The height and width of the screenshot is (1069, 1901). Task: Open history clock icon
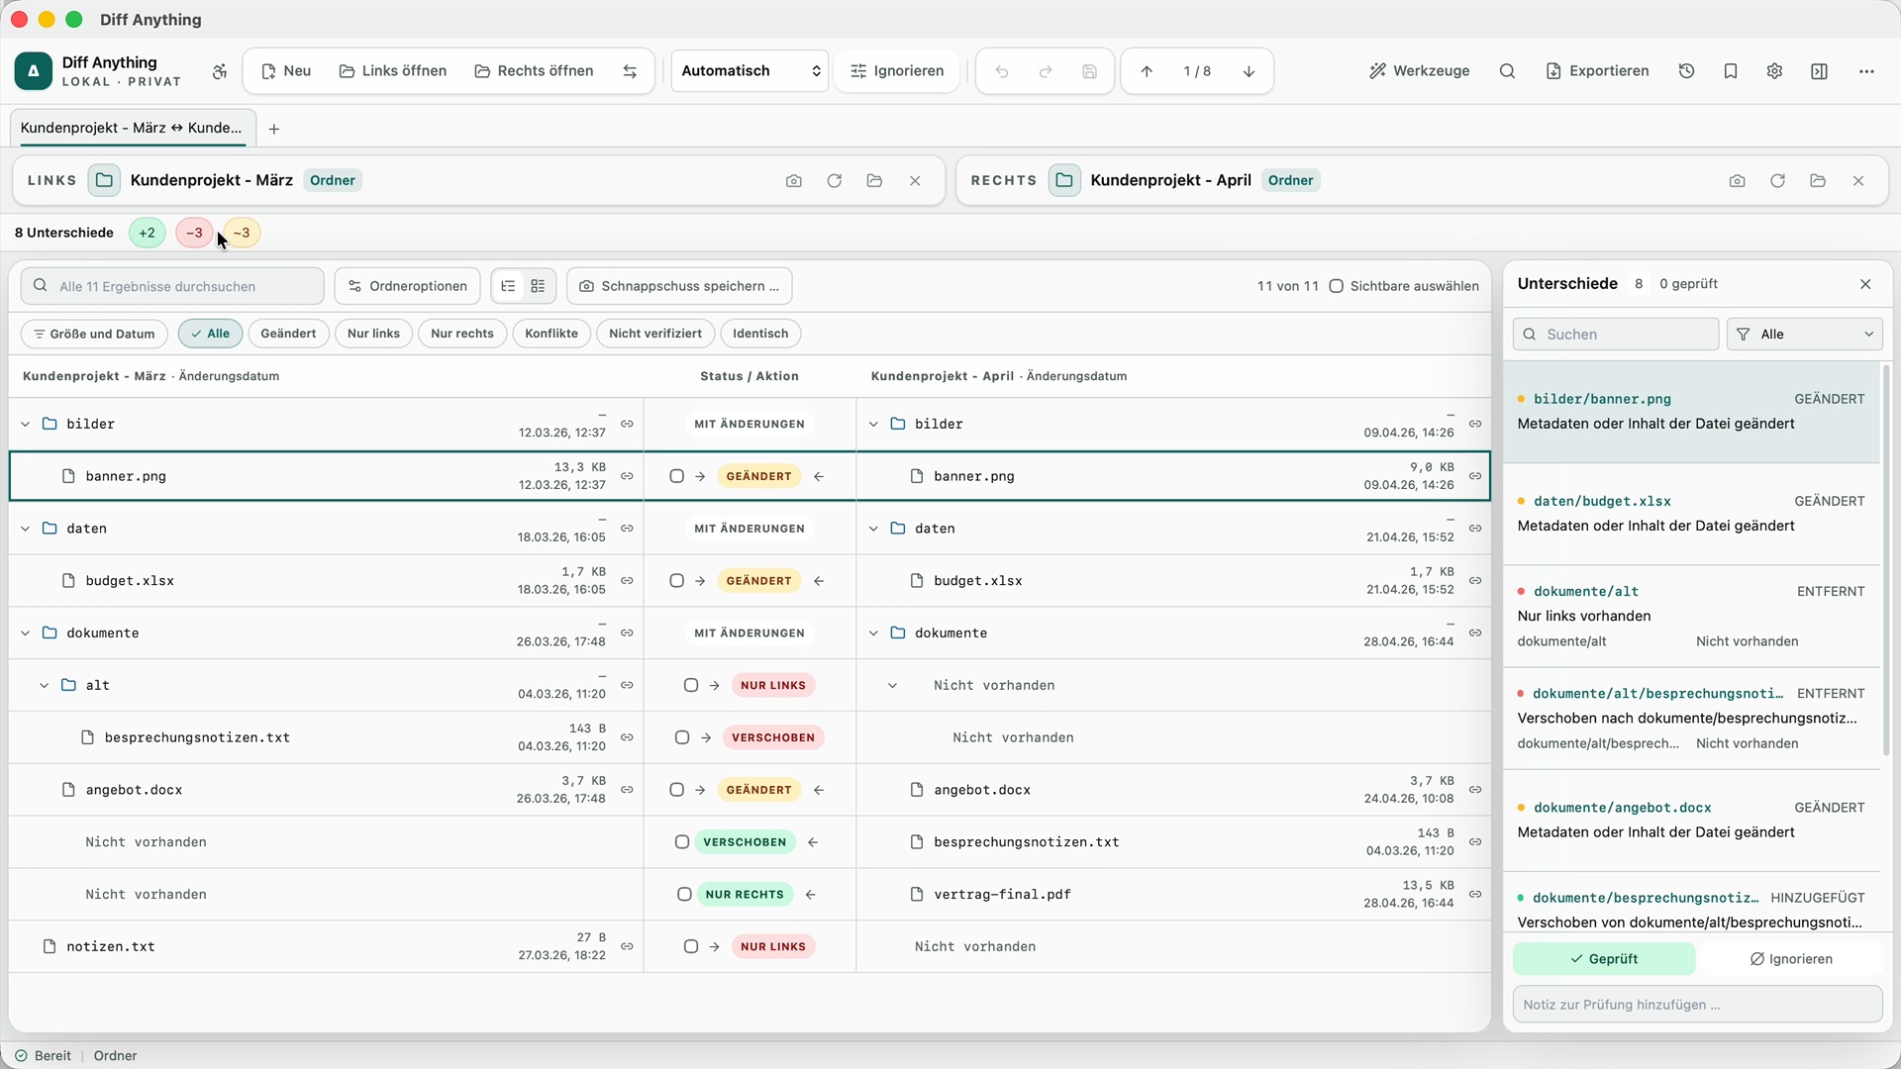(x=1687, y=71)
